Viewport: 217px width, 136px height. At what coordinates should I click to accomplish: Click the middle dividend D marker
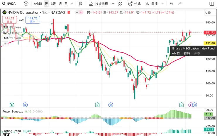click(111, 105)
